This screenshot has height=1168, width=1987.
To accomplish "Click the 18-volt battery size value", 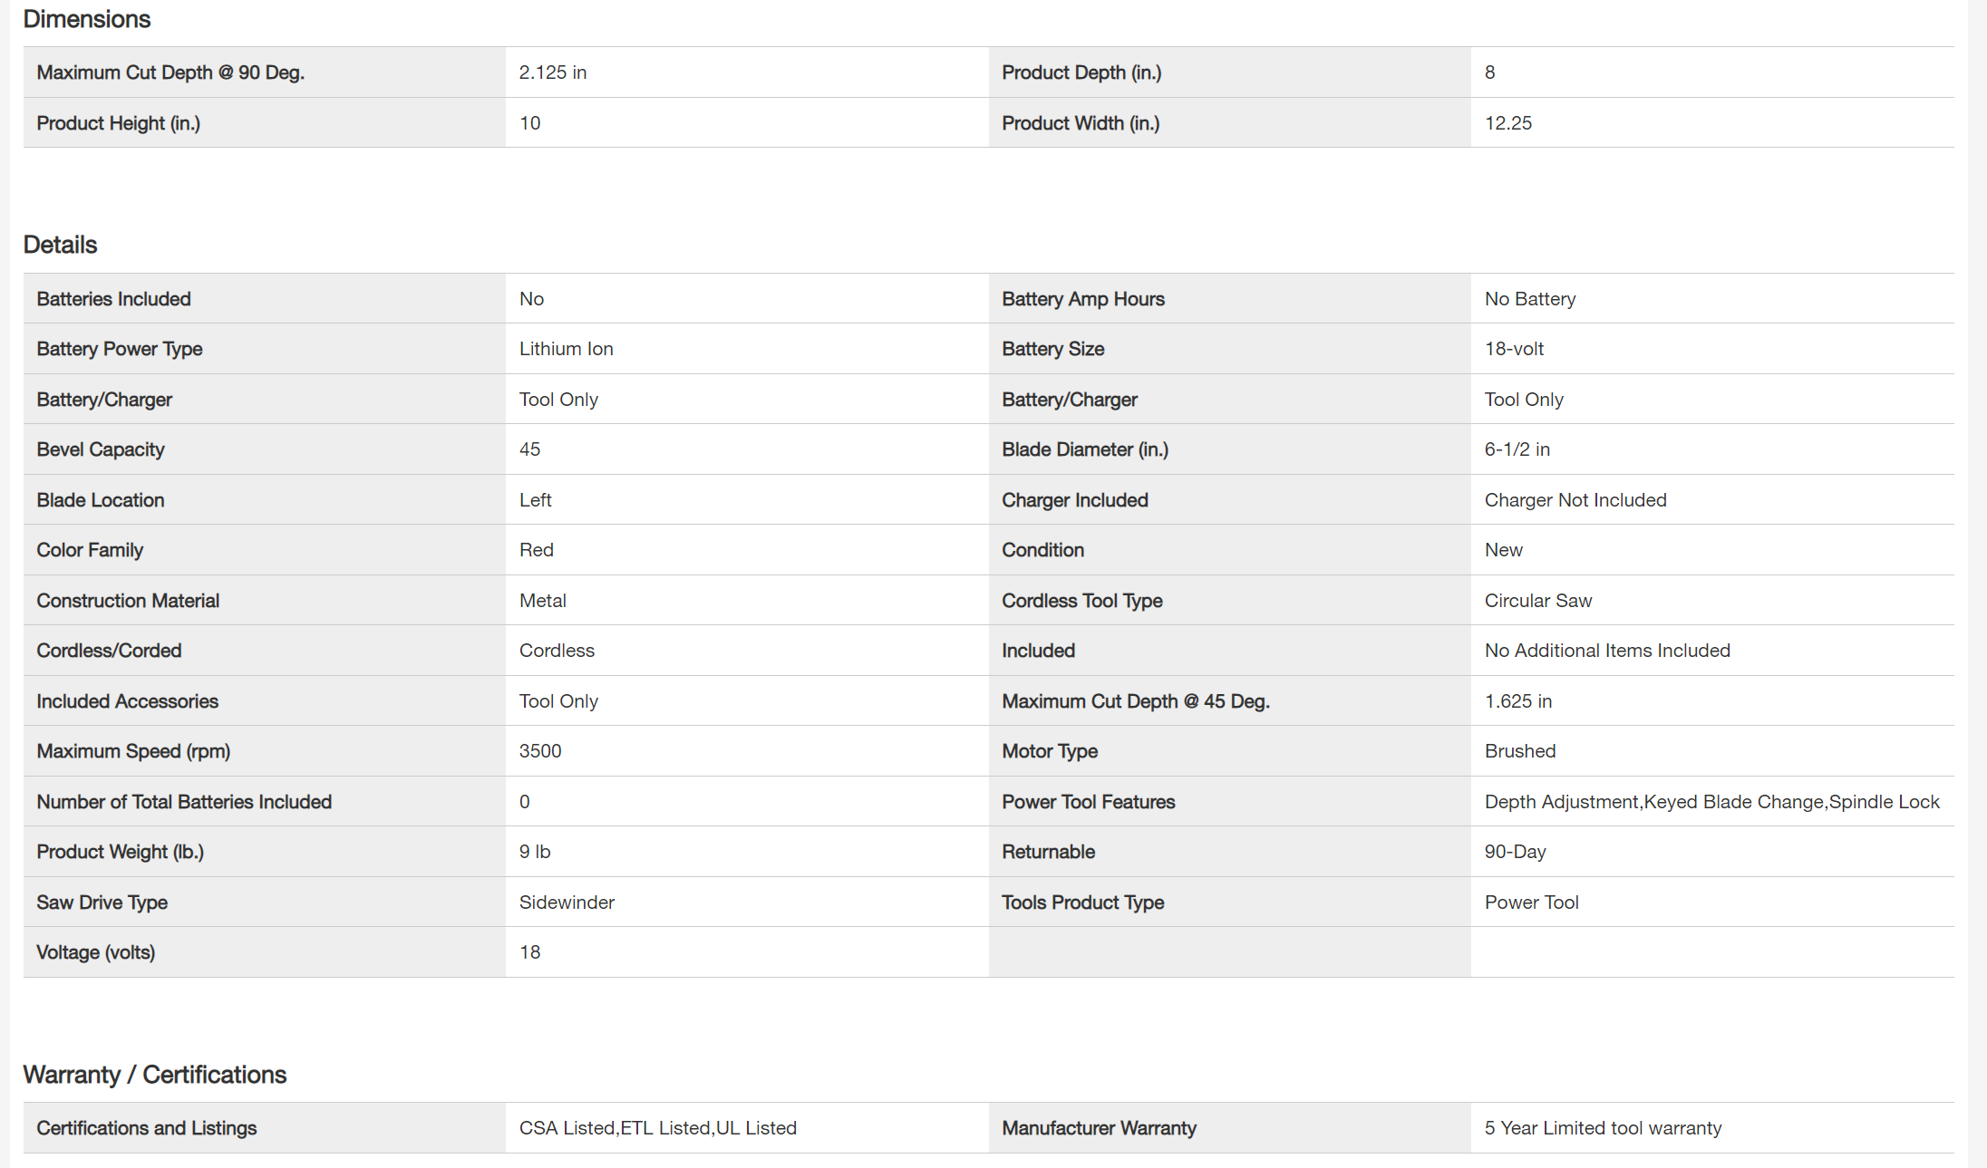I will pyautogui.click(x=1514, y=349).
